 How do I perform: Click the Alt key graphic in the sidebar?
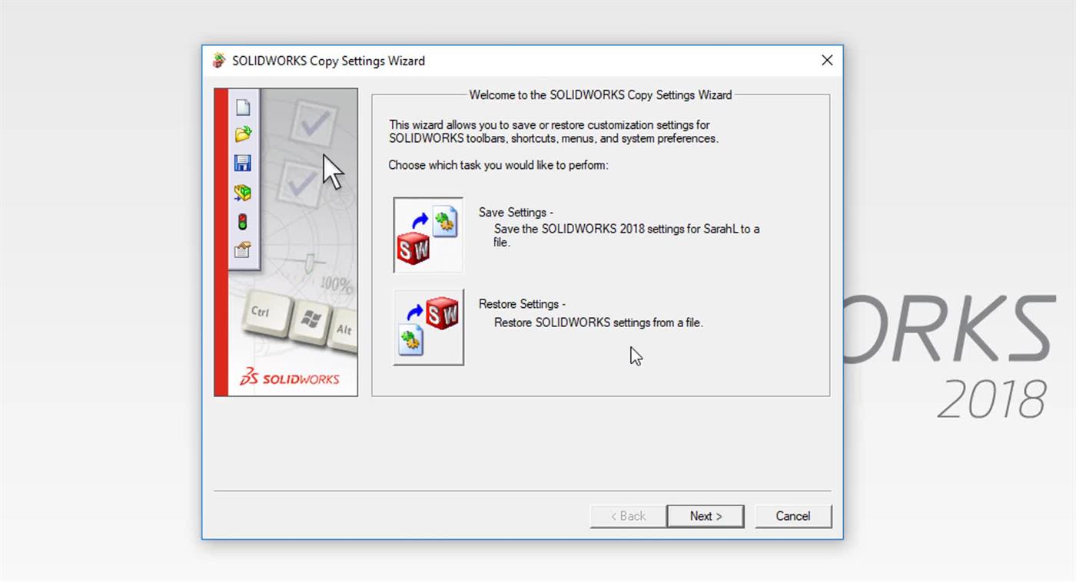(343, 328)
